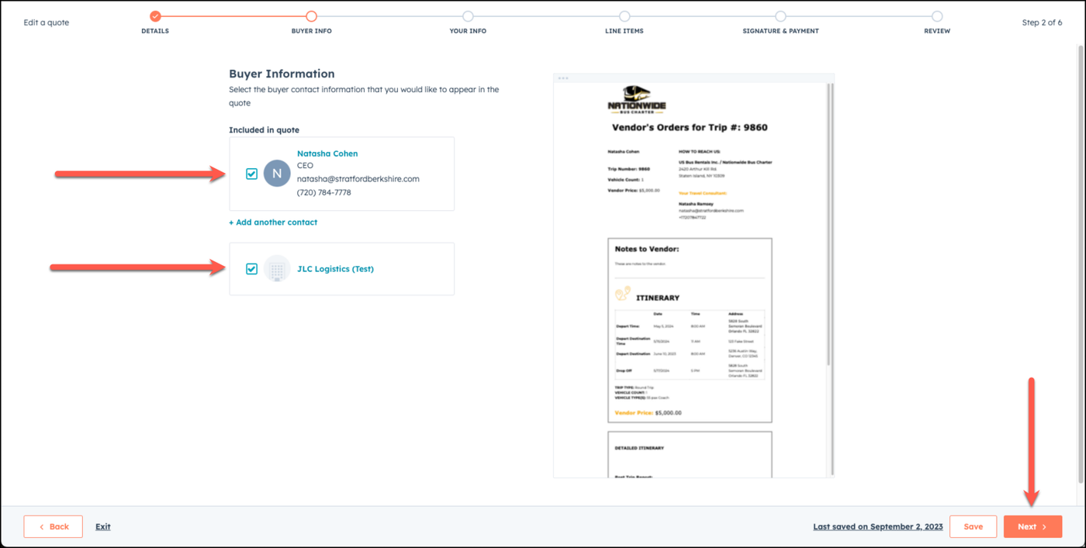Click Vendor's Orders for Trip #: 9860 heading

click(x=690, y=127)
